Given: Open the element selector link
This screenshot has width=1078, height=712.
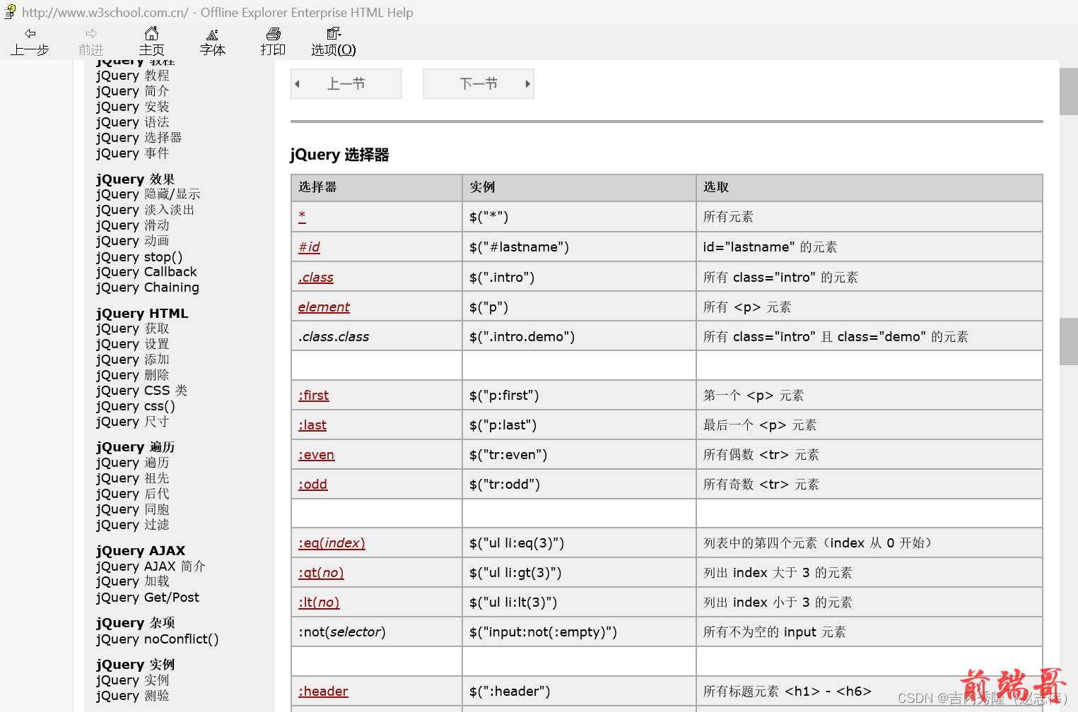Looking at the screenshot, I should click(324, 307).
